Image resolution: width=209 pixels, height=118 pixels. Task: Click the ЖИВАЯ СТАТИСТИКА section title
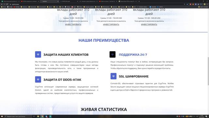(104, 109)
